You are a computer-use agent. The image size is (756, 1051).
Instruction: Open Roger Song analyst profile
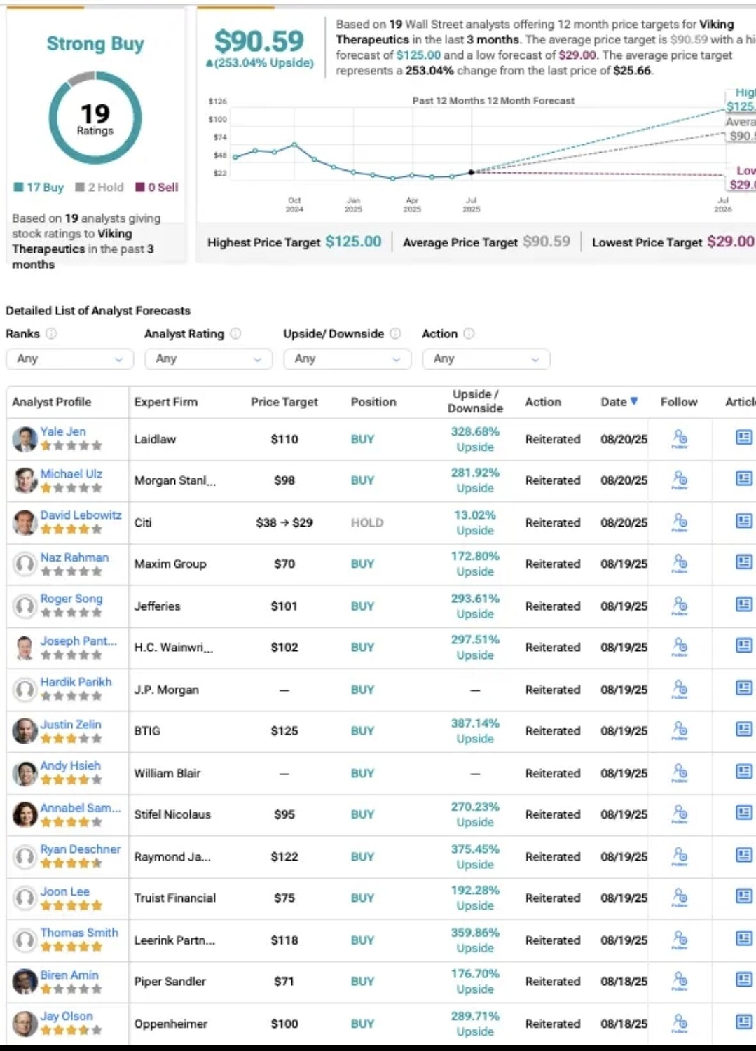71,599
